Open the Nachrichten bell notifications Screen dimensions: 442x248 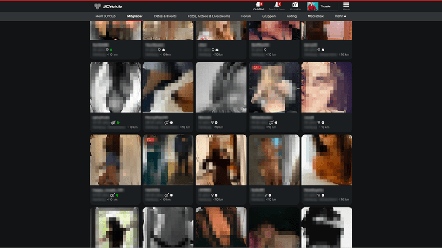point(276,5)
